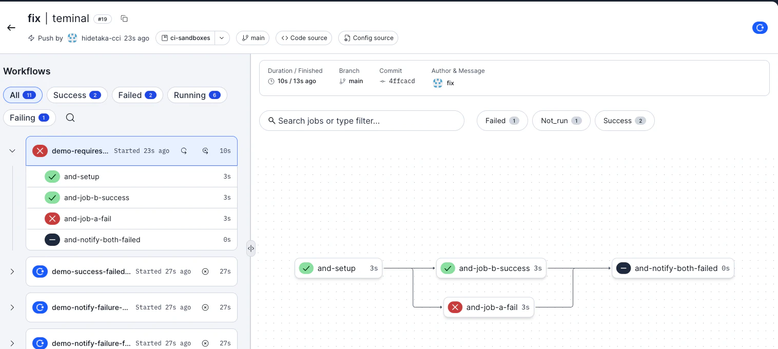Select and-setup job in workflow list
Viewport: 778px width, 349px height.
click(131, 177)
